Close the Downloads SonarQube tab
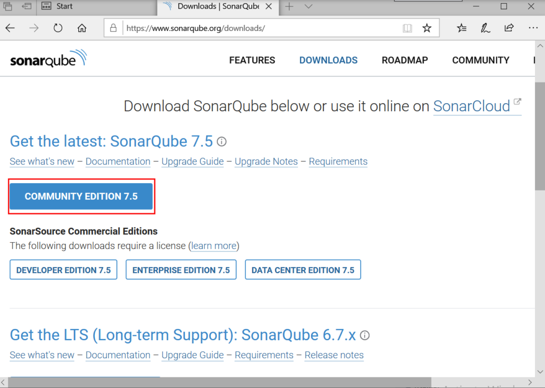Image resolution: width=545 pixels, height=388 pixels. click(x=269, y=6)
